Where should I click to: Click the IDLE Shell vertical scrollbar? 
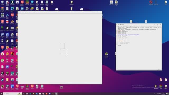[x=161, y=48]
